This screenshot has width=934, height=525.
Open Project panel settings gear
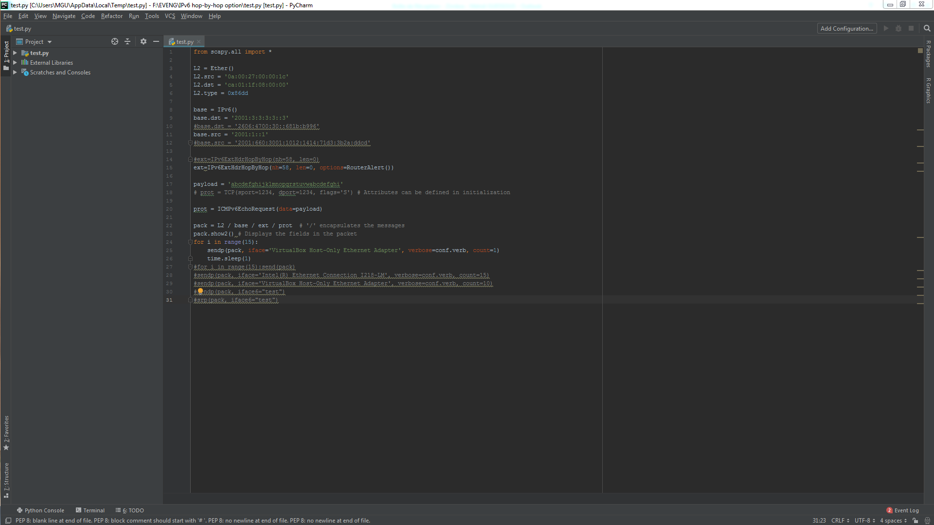coord(144,42)
